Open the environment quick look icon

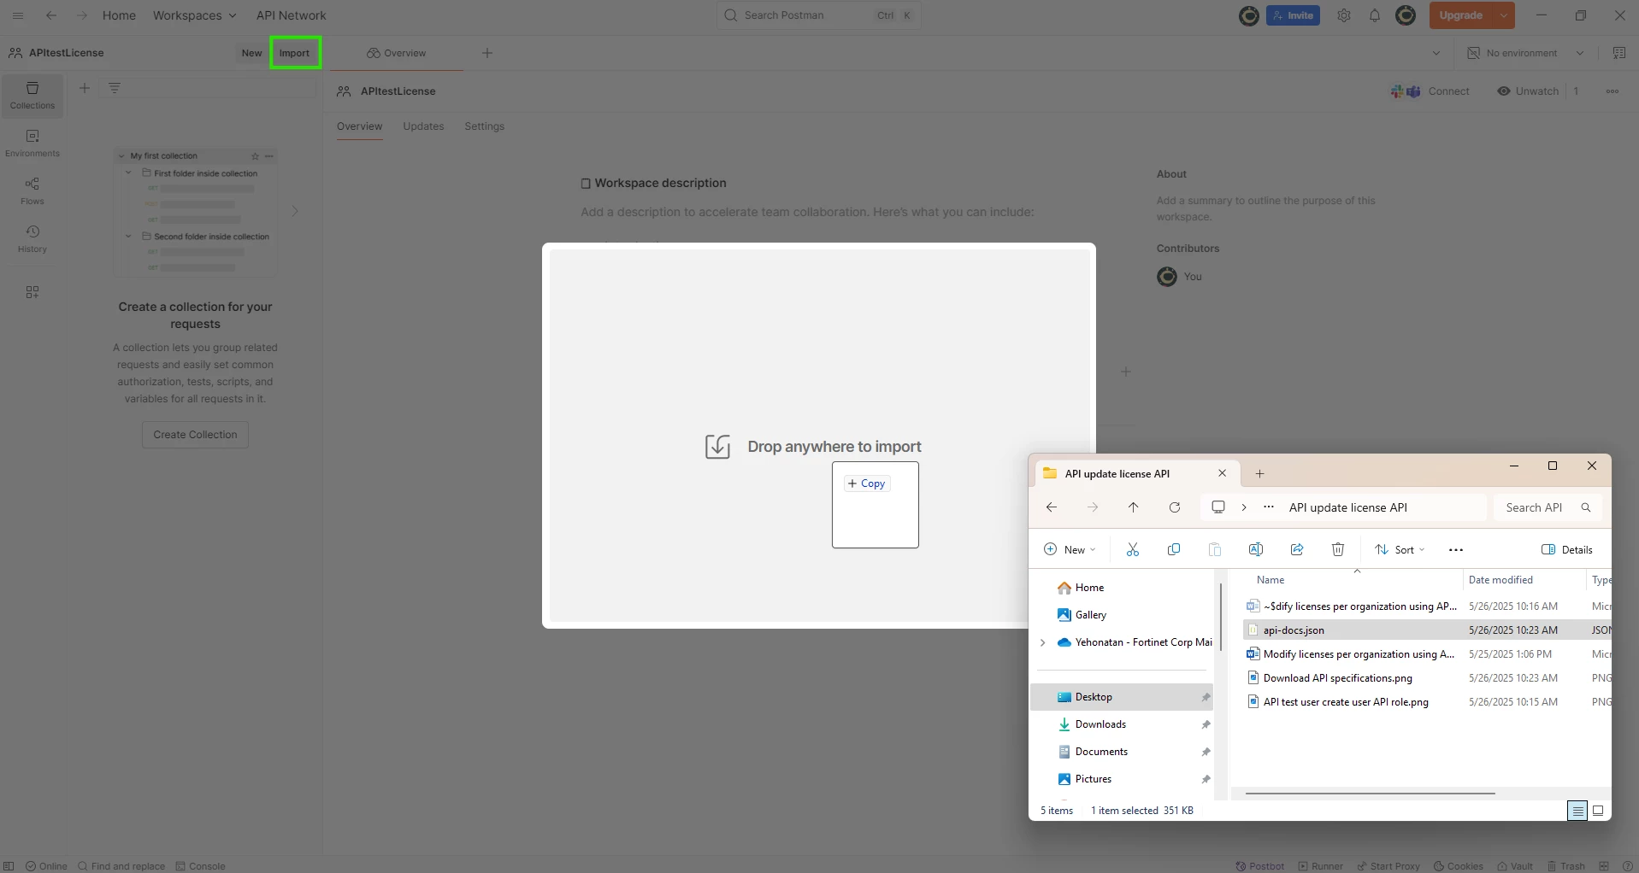click(1619, 53)
